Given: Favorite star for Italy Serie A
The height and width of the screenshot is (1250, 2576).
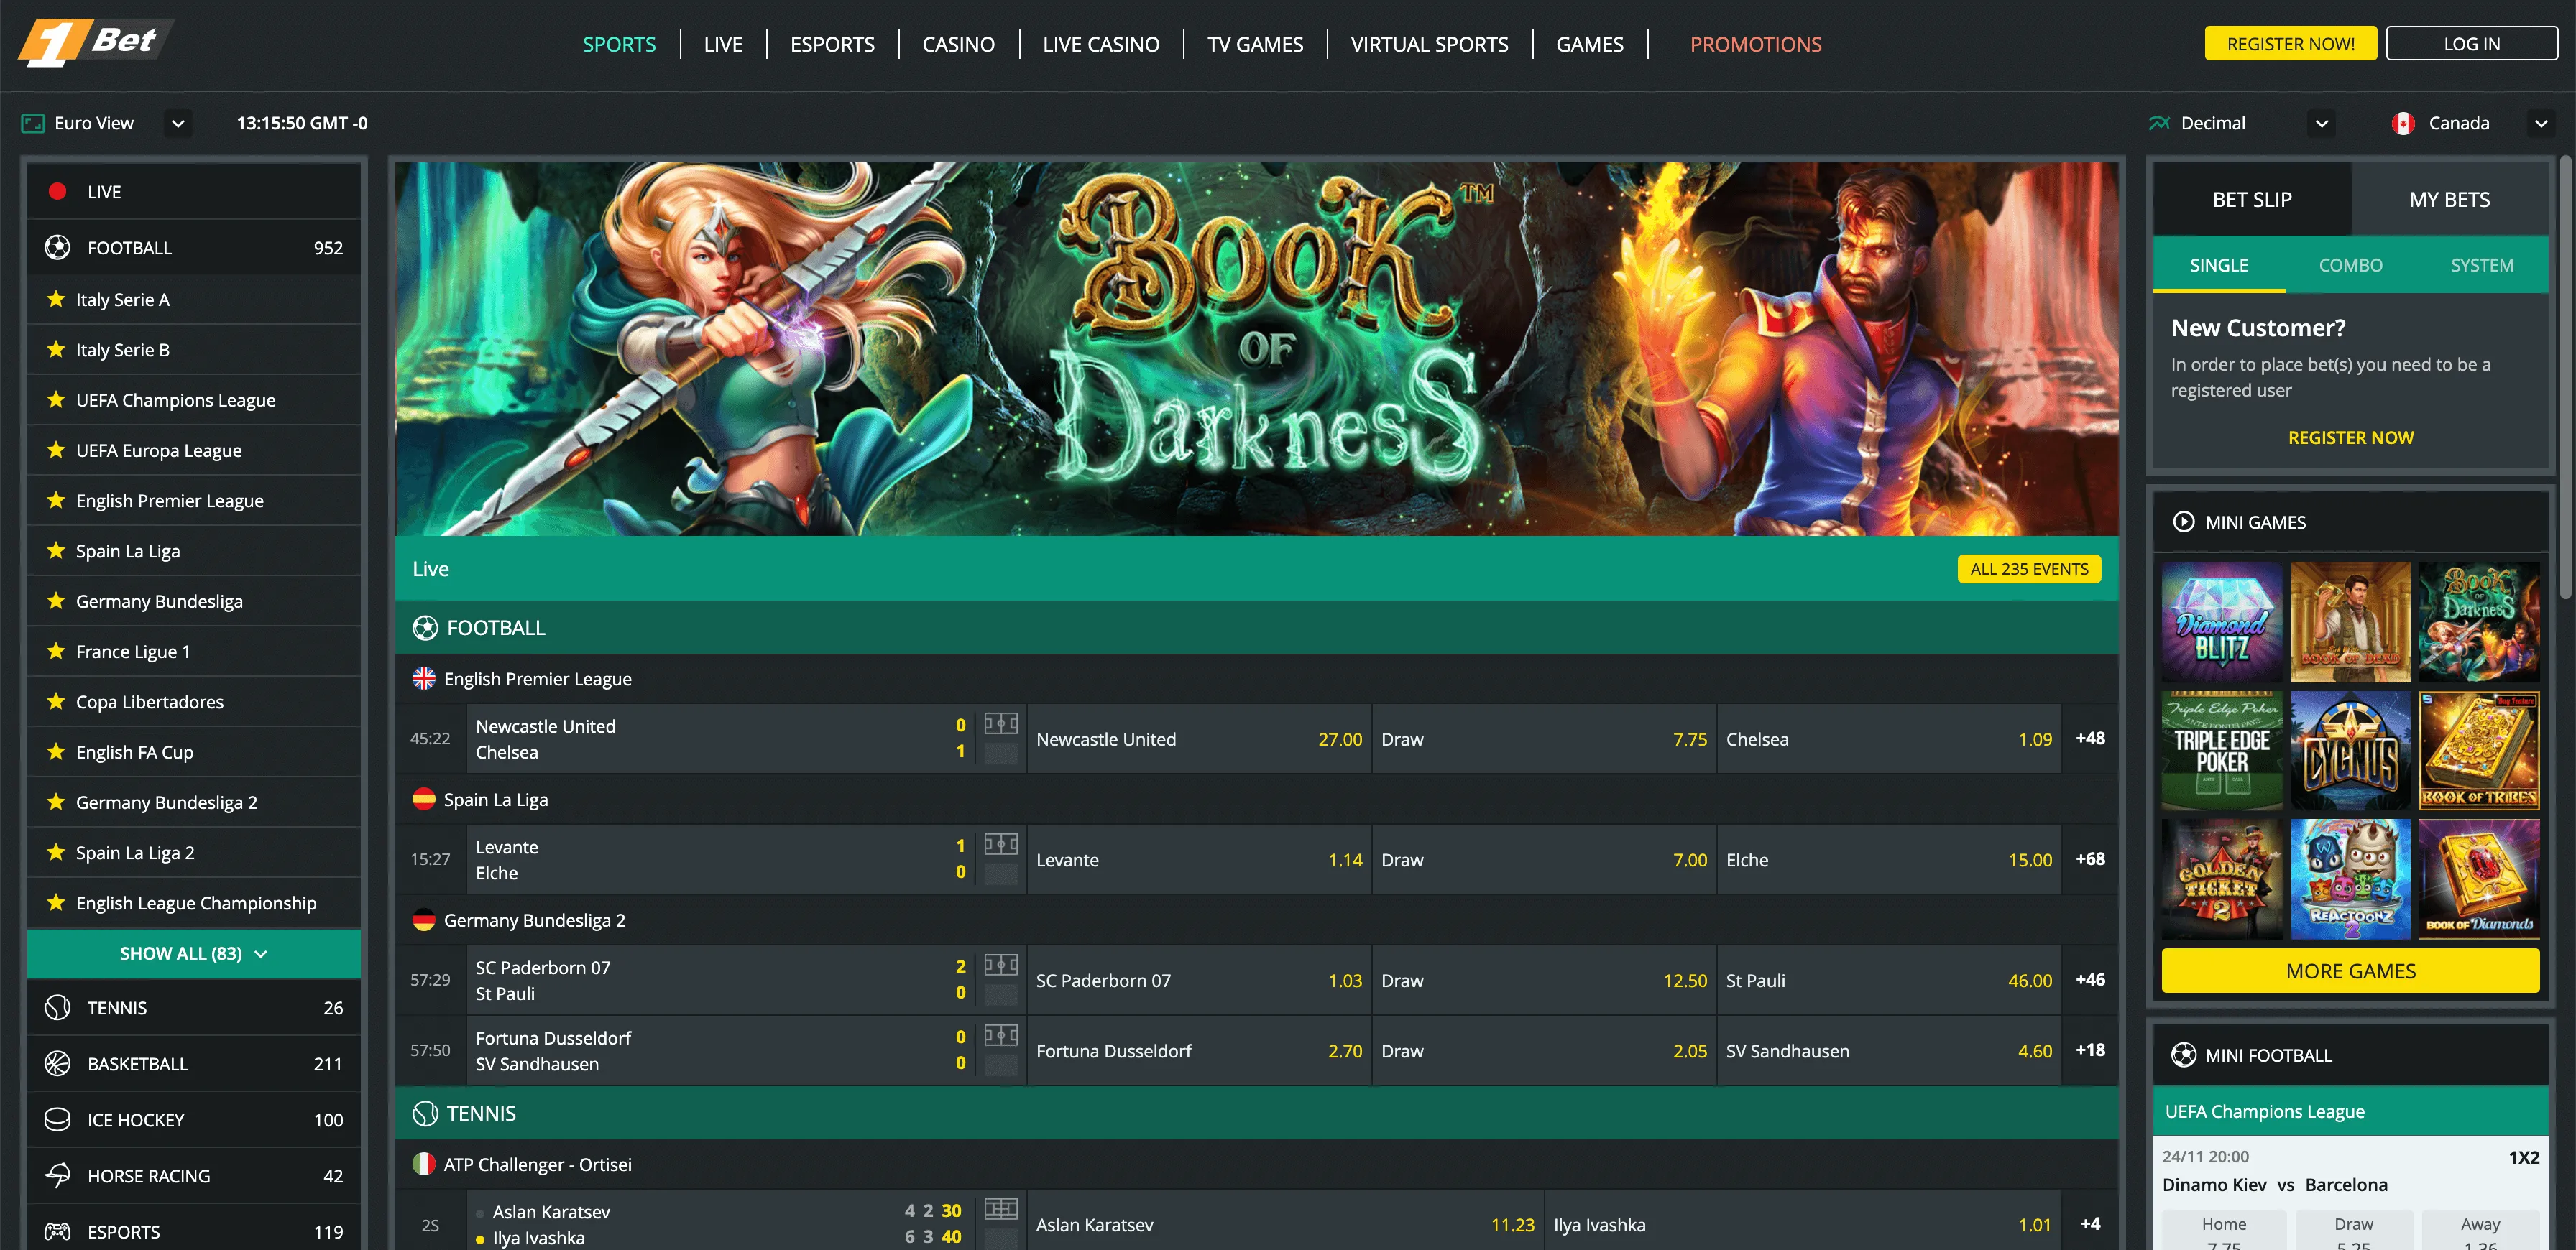Looking at the screenshot, I should 56,299.
